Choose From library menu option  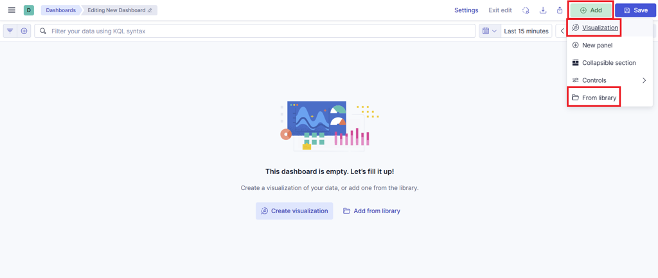pyautogui.click(x=610, y=98)
